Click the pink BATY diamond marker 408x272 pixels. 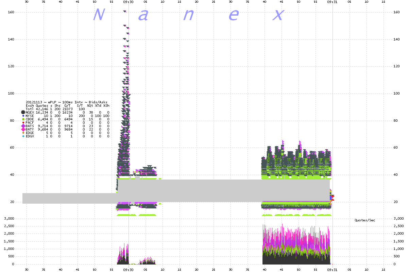point(23,130)
